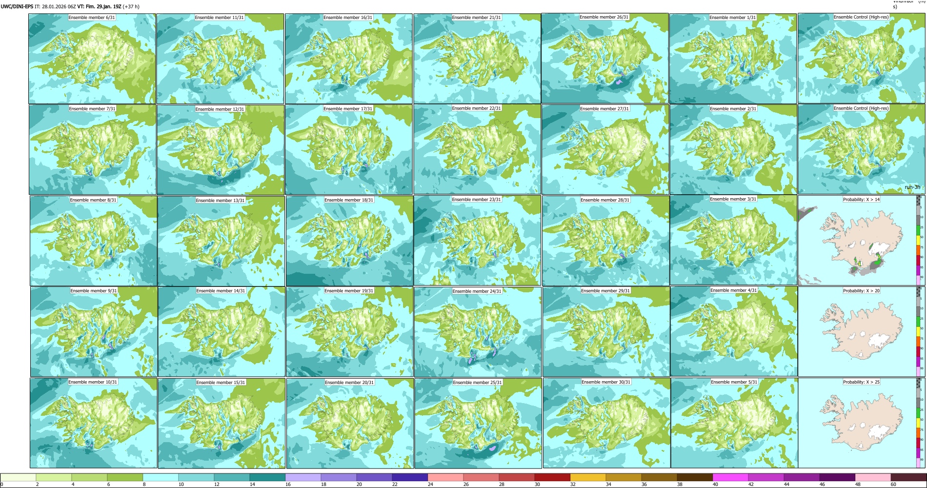Image resolution: width=927 pixels, height=488 pixels.
Task: Open Ensemble member 3/31 map panel
Action: click(x=733, y=240)
